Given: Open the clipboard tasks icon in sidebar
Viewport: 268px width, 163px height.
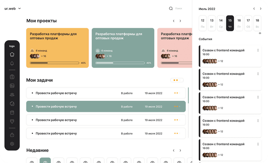Looking at the screenshot, I should pyautogui.click(x=12, y=77).
